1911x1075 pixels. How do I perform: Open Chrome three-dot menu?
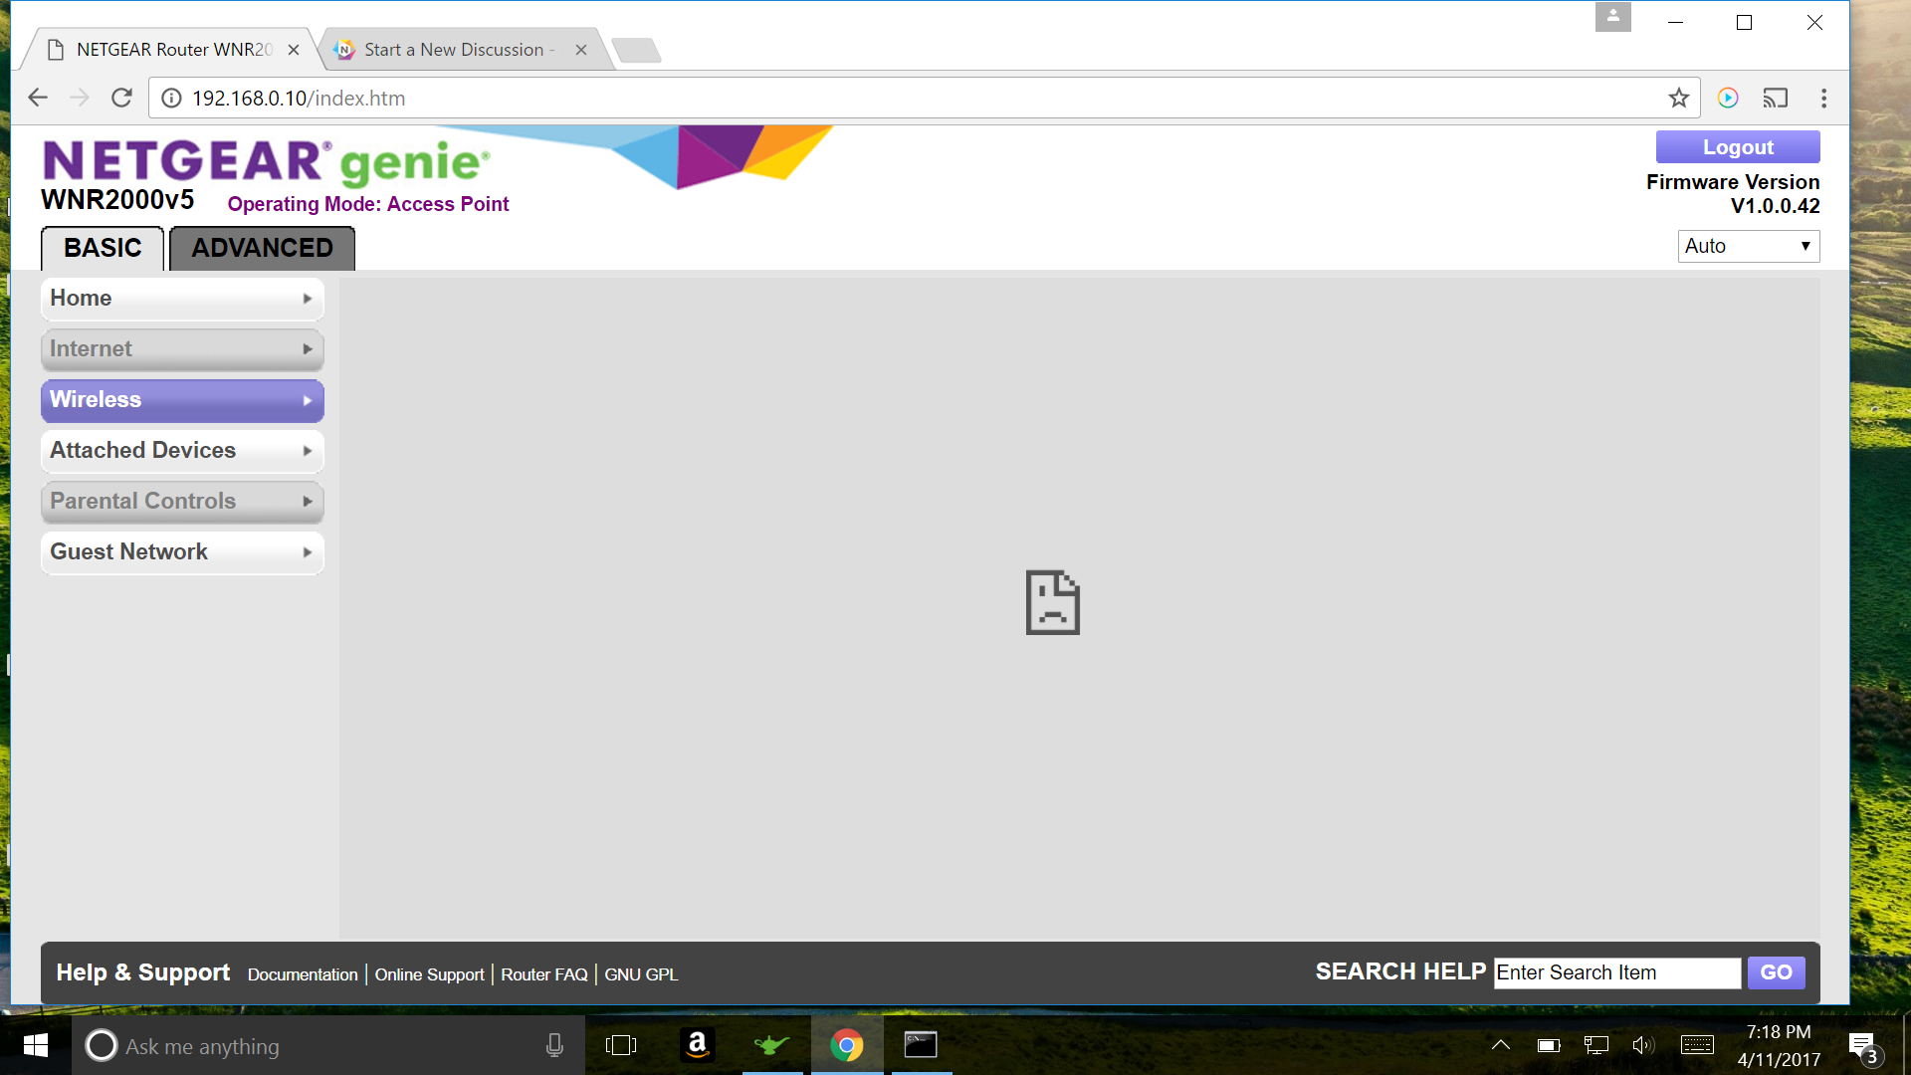point(1823,98)
